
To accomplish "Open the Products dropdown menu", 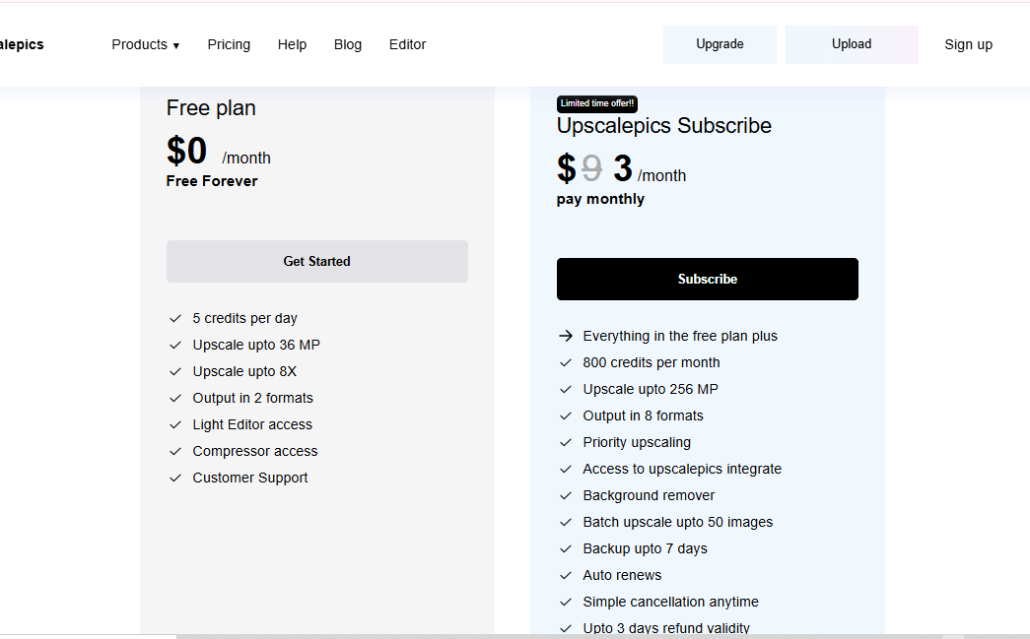I will click(145, 44).
